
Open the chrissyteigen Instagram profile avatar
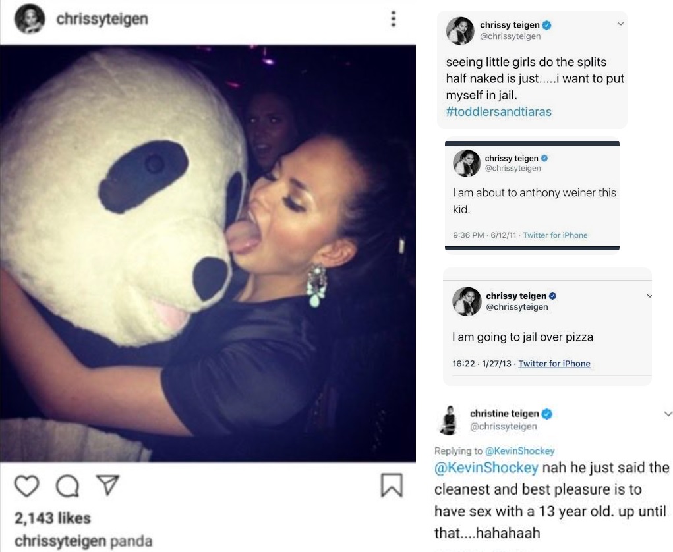(30, 19)
